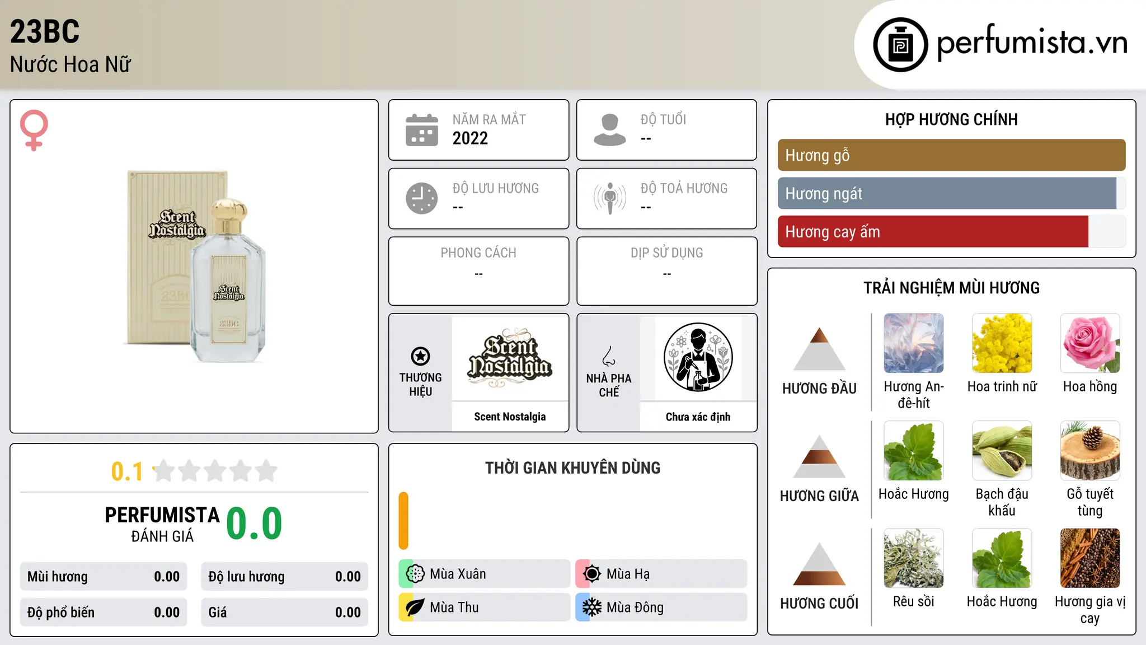Image resolution: width=1146 pixels, height=645 pixels.
Task: Select the Hương An-đê-hít note image
Action: coord(914,343)
